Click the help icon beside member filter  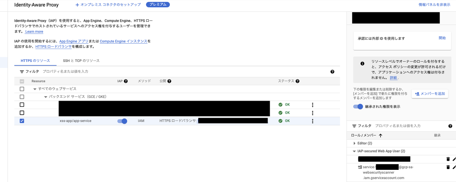pos(450,126)
